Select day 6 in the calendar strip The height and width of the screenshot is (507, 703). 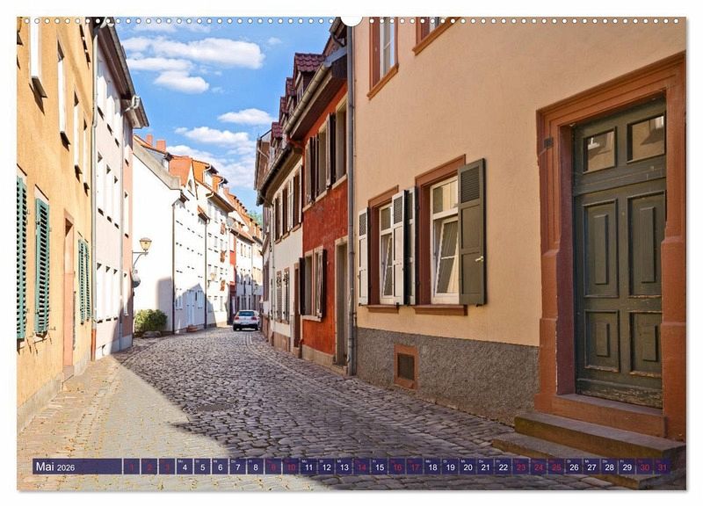pos(221,467)
